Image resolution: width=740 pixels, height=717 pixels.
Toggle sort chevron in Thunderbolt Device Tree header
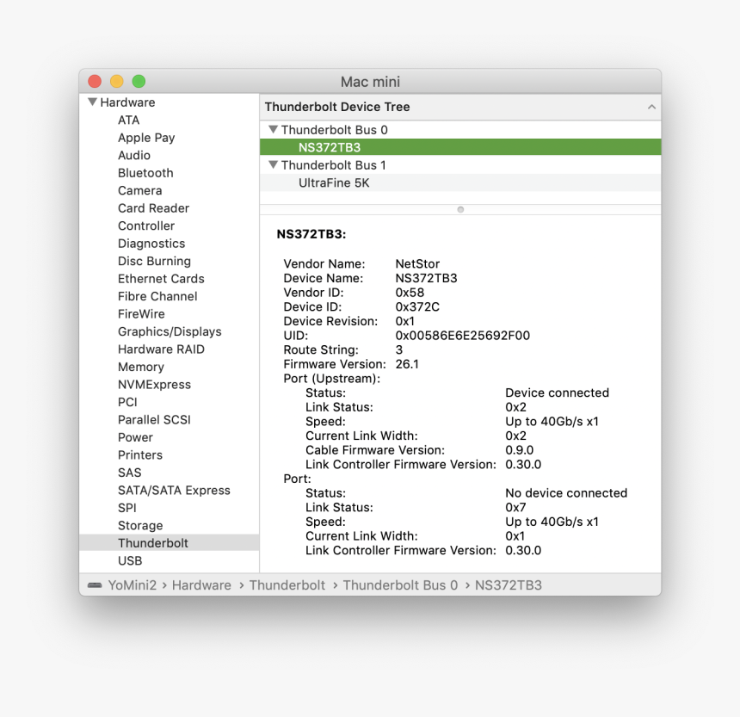coord(651,107)
